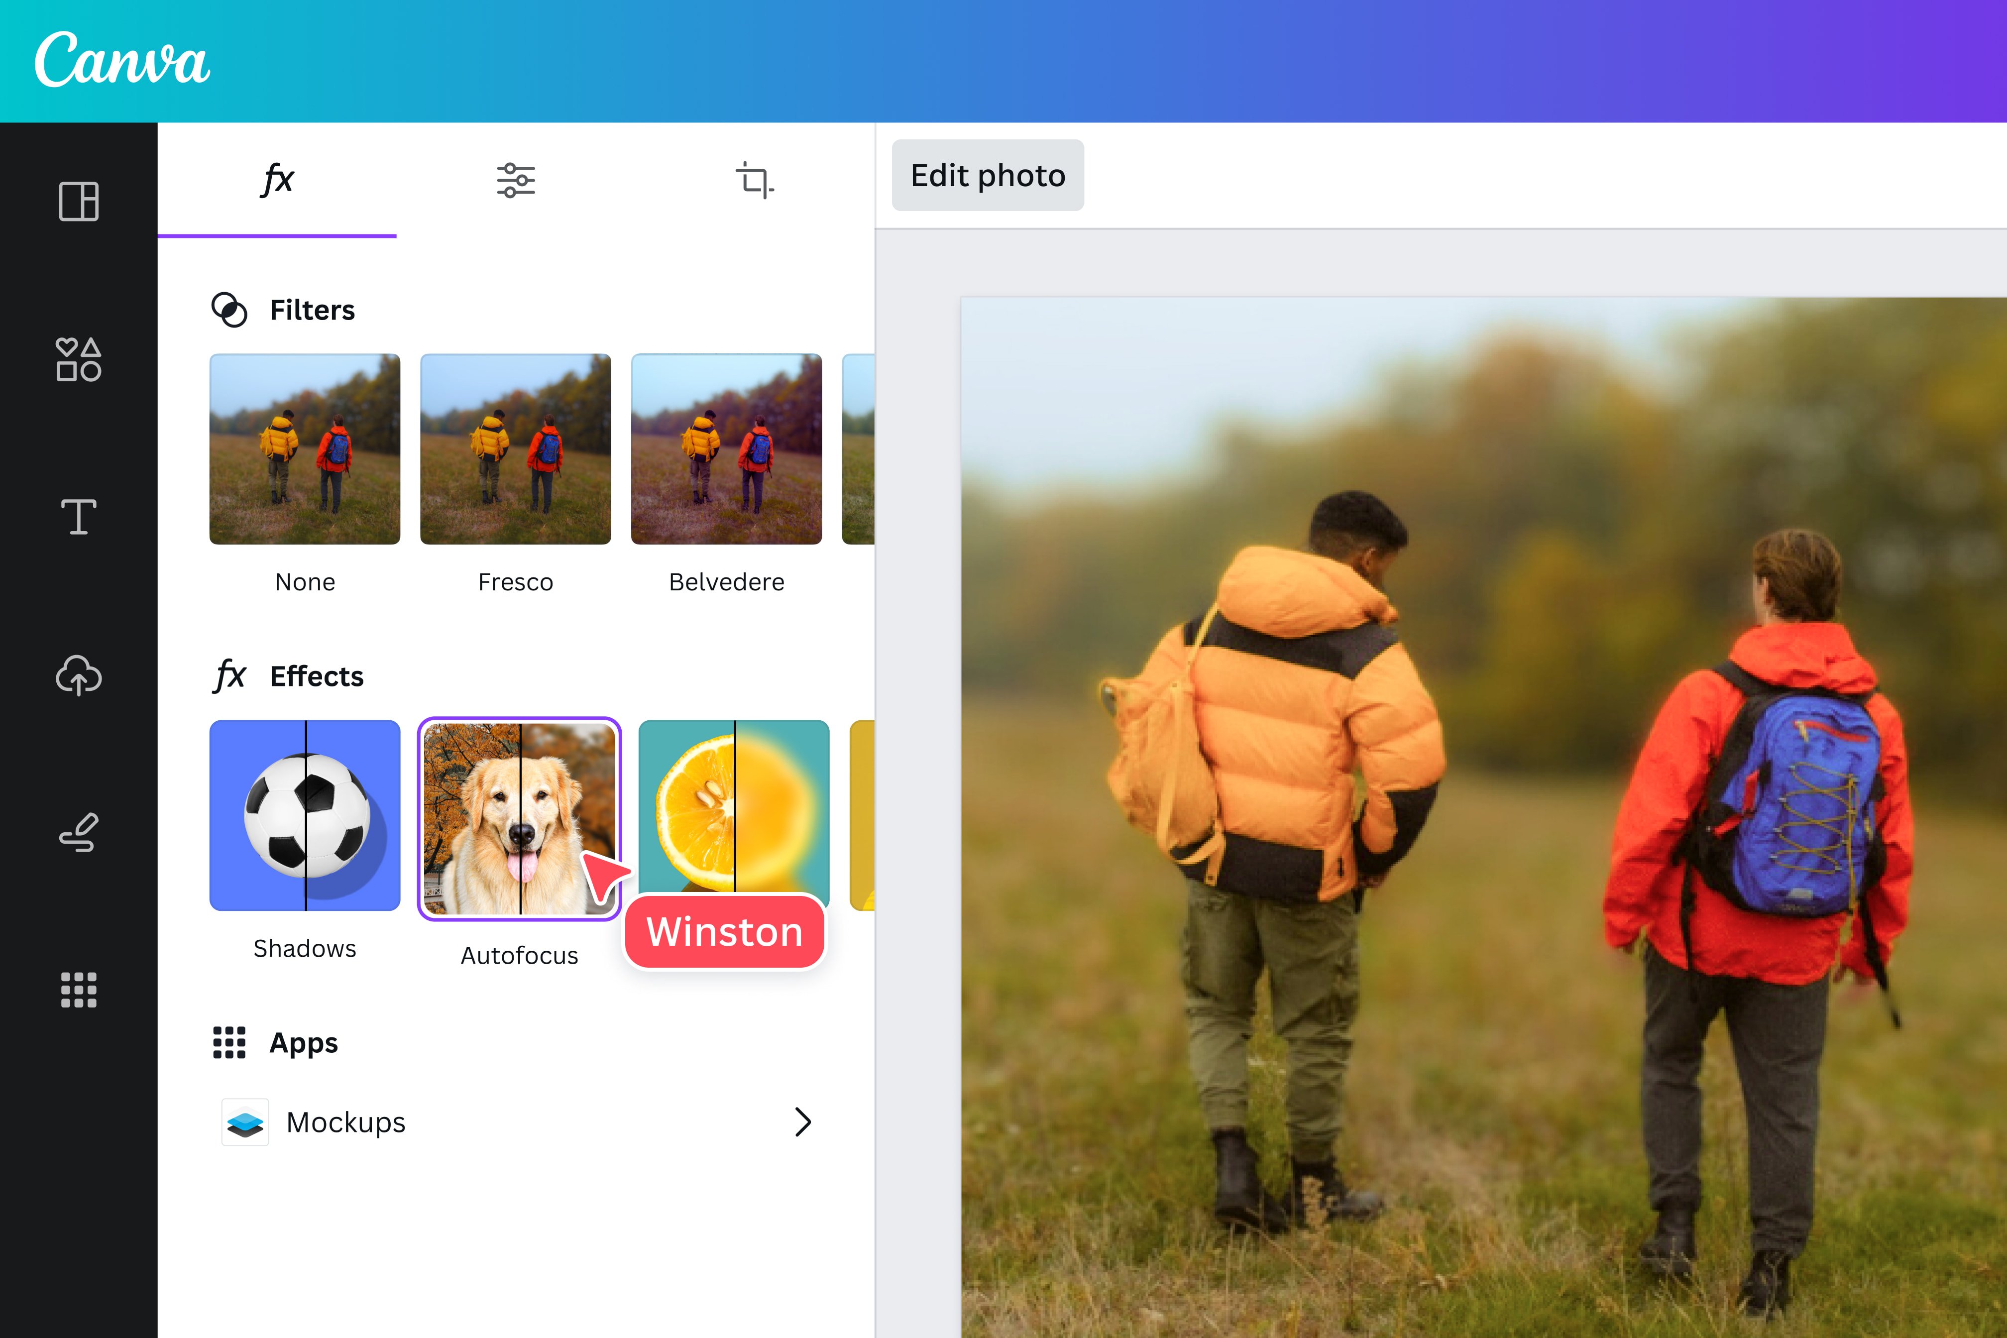This screenshot has width=2007, height=1338.
Task: Switch to the fx Effects tab
Action: 277,179
